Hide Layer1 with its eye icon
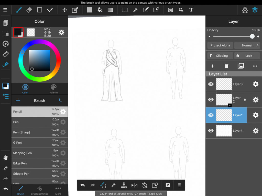262x196 pixels. 211,115
